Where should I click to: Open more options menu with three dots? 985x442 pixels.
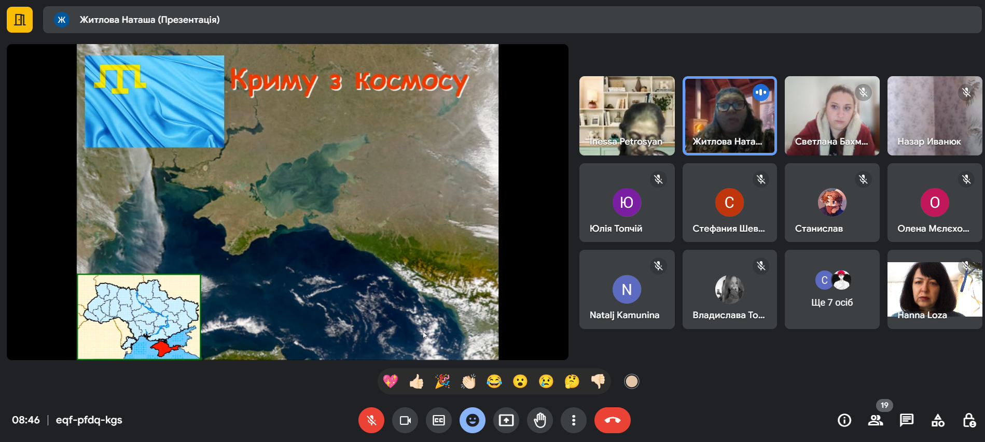574,420
